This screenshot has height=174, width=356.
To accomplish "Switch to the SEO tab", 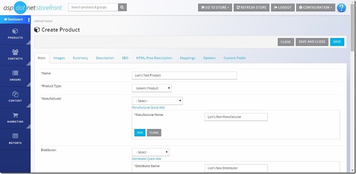I will 125,58.
